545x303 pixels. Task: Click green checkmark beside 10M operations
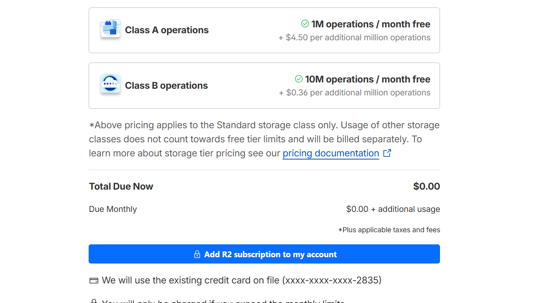(299, 79)
